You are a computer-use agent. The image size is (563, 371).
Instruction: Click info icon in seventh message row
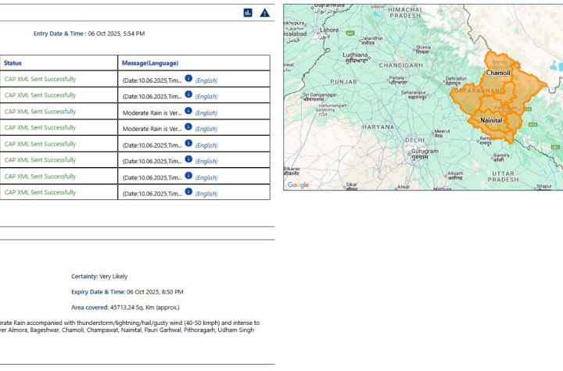[x=188, y=176]
